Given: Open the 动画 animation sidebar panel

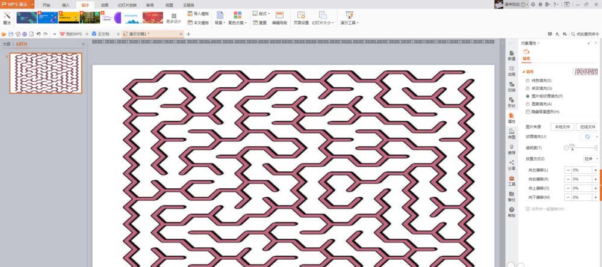Looking at the screenshot, I should coord(511,71).
